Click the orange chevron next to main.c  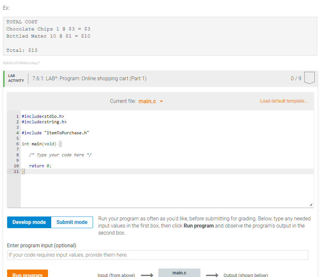[161, 101]
